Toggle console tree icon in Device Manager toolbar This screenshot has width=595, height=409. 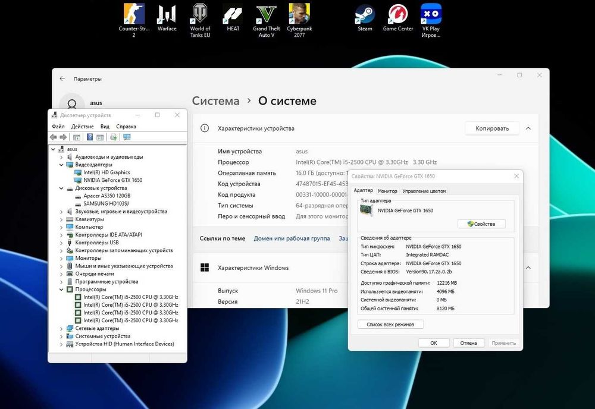pyautogui.click(x=77, y=137)
